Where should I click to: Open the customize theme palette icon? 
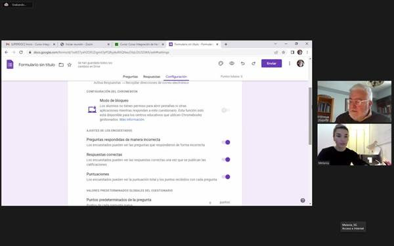[221, 64]
